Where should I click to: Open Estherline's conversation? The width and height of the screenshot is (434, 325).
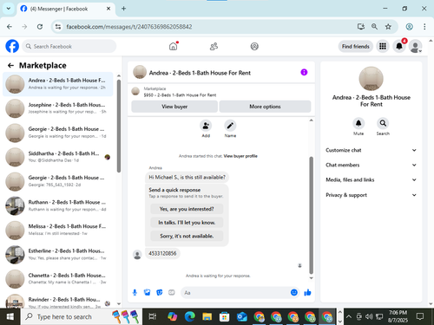coord(58,255)
